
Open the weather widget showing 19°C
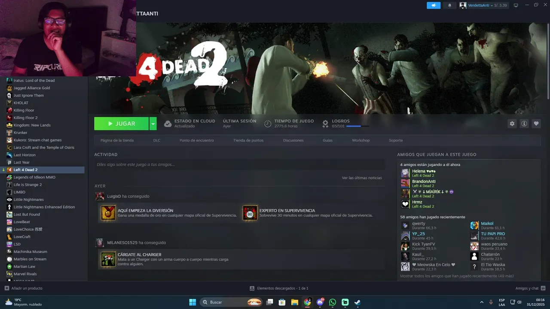pyautogui.click(x=24, y=302)
